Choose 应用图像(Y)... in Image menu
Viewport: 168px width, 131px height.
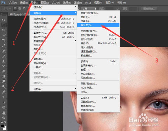coord(53,63)
